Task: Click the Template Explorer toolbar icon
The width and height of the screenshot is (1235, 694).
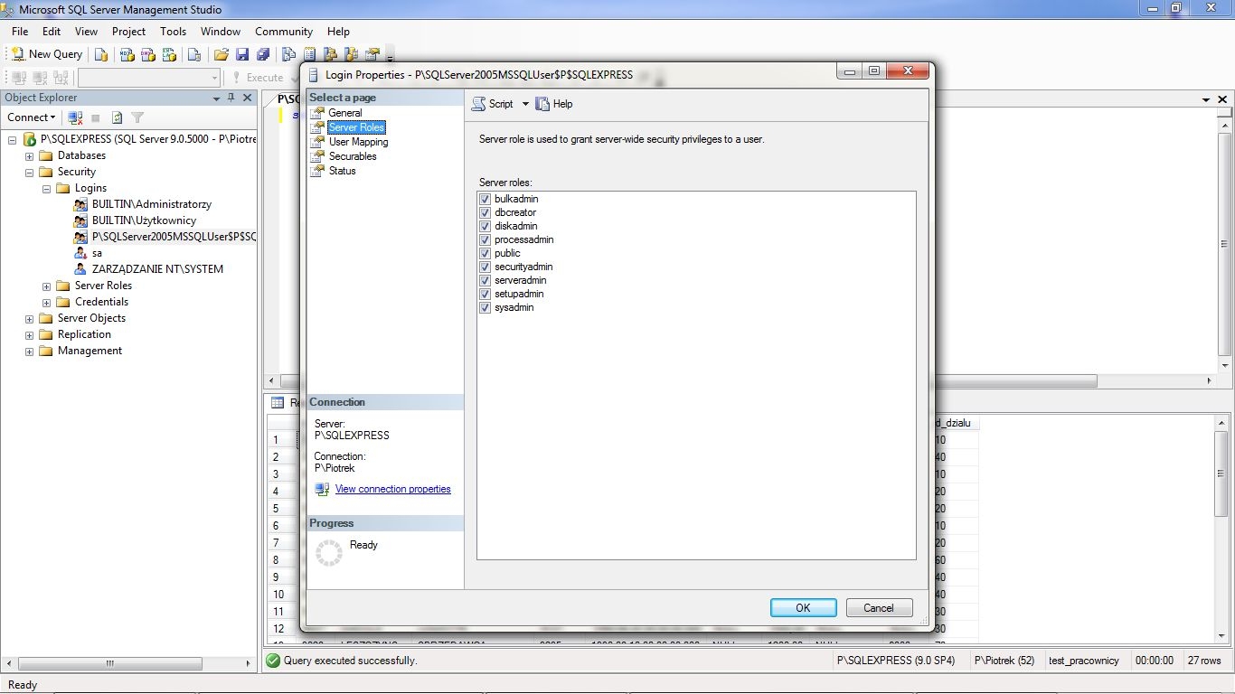Action: 351,54
